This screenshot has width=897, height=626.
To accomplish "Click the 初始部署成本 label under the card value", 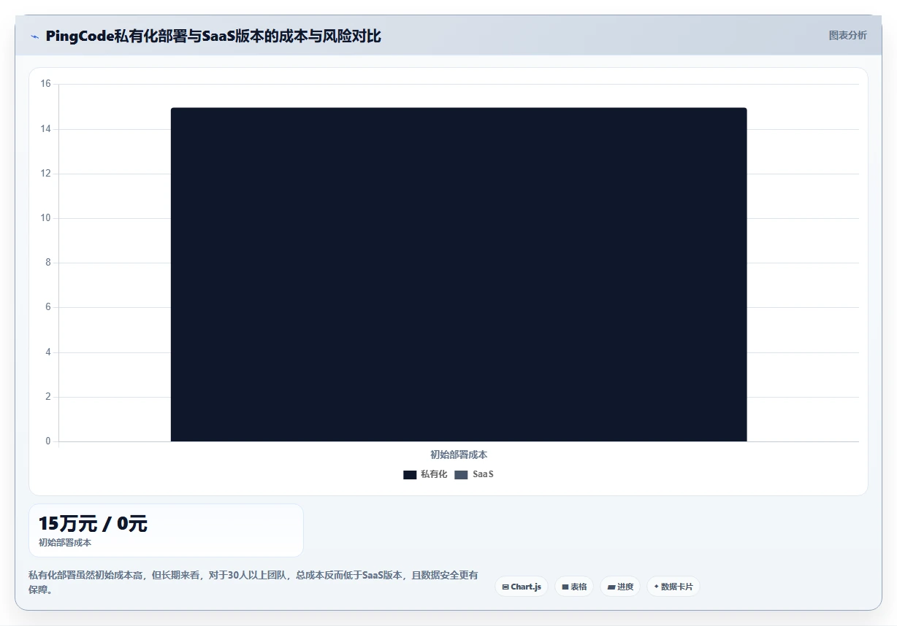I will click(65, 543).
